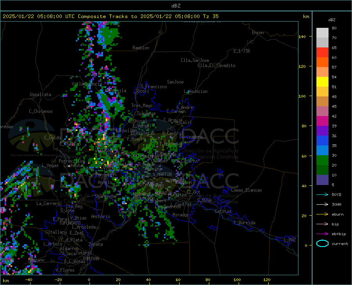
Task: Click the 'Agrelo' map label
Action: [105, 182]
